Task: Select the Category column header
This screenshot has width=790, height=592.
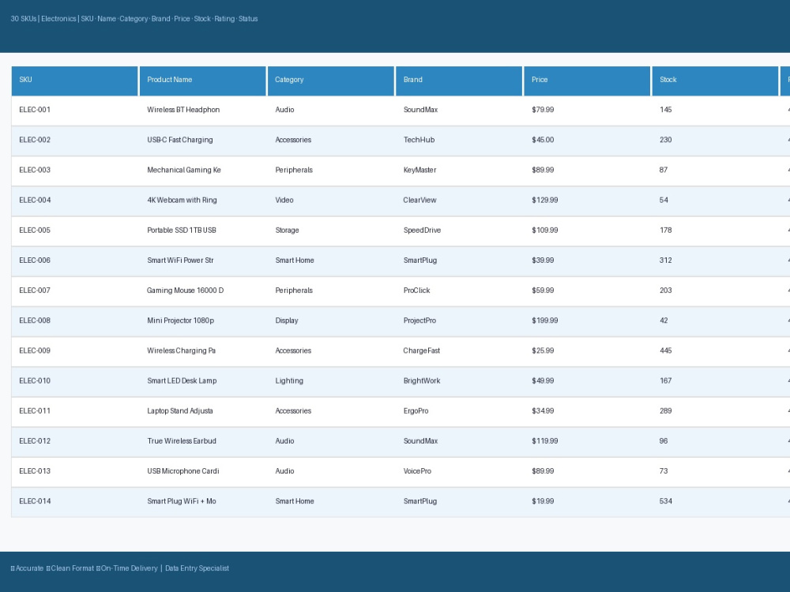Action: (x=330, y=81)
